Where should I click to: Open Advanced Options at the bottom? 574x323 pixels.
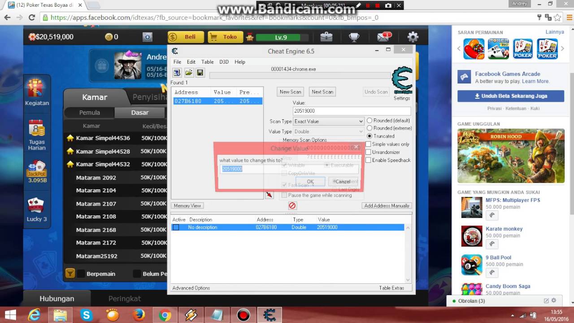pyautogui.click(x=191, y=288)
